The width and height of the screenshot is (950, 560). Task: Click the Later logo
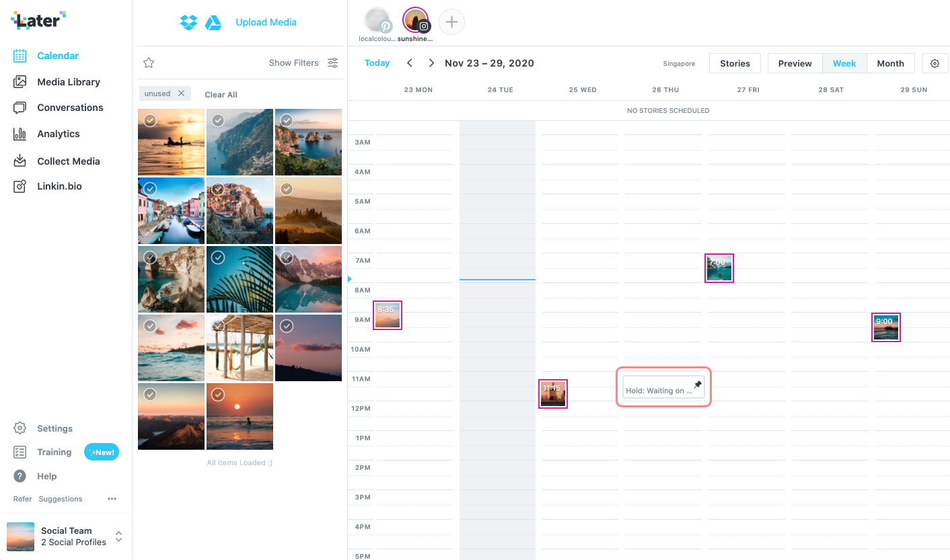38,19
